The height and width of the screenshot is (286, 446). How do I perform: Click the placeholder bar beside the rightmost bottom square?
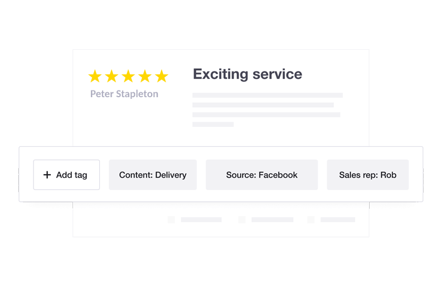[338, 220]
